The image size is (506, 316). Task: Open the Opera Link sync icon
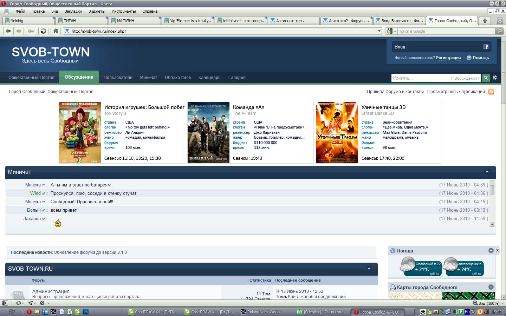click(18, 303)
